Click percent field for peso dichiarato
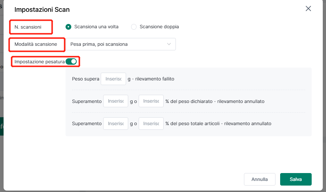The image size is (326, 192). point(151,101)
